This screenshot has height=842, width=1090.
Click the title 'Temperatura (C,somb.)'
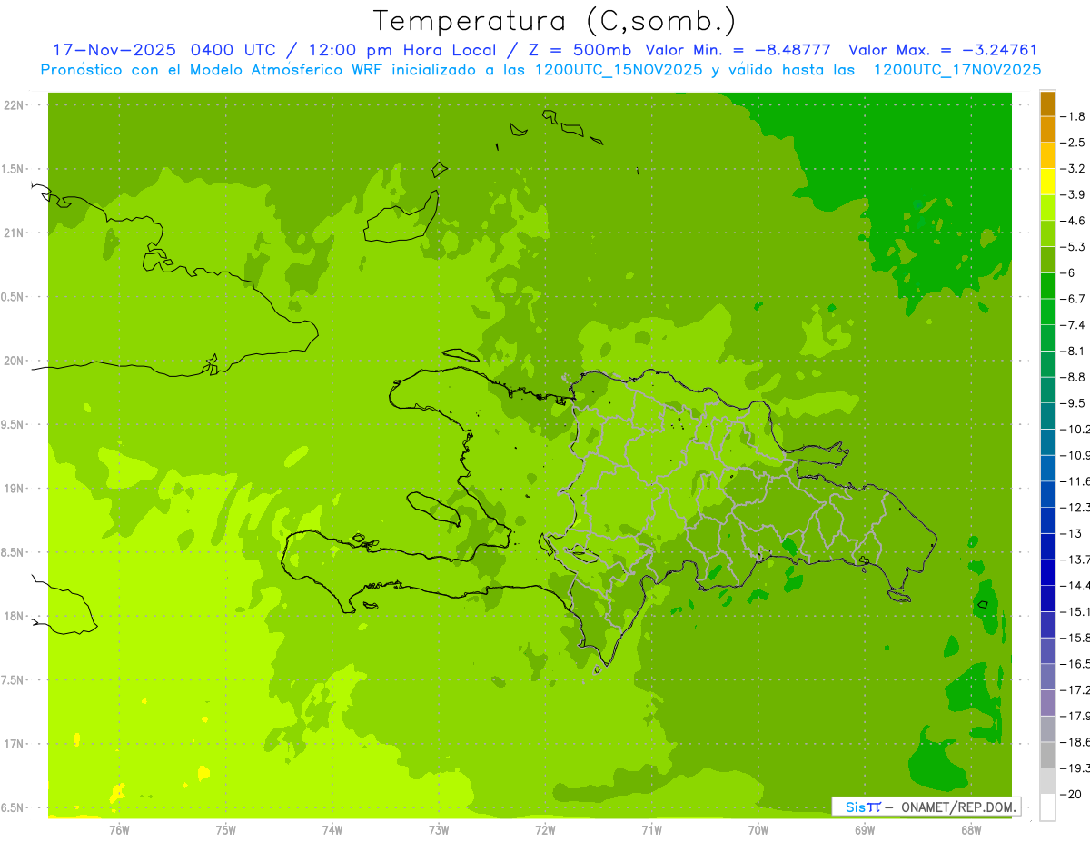[x=555, y=20]
